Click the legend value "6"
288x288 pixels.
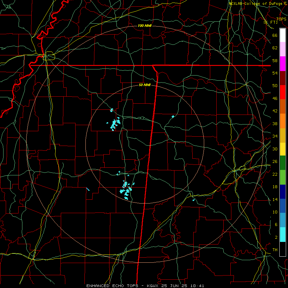point(276,225)
